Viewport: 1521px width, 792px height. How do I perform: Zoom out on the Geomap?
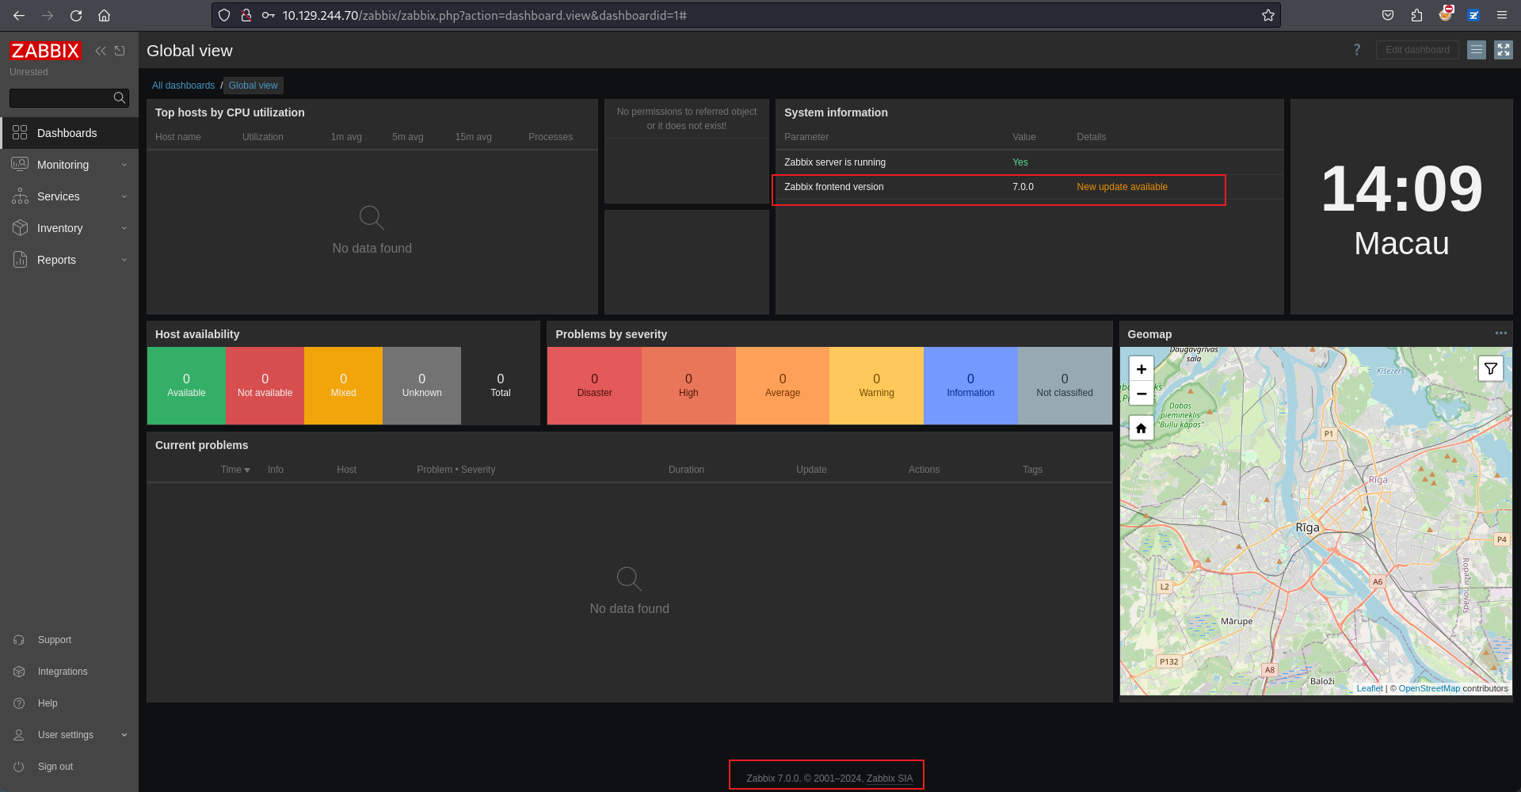(1142, 394)
